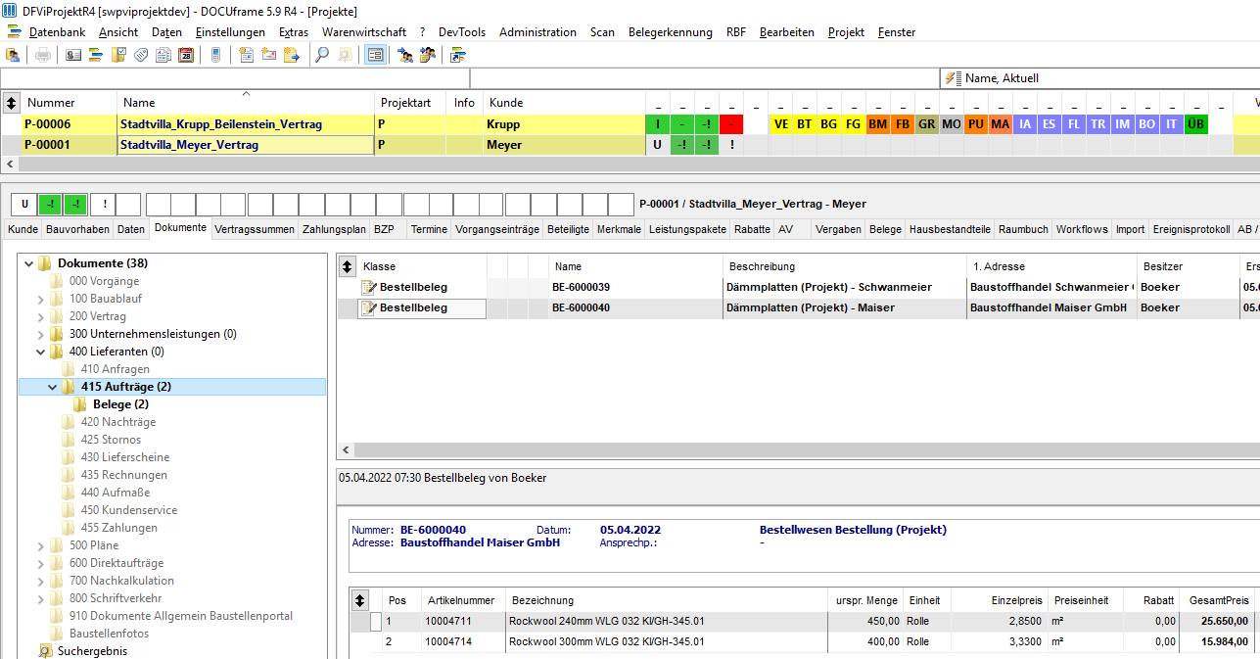Click the Bestellbeleg icon for BE-6000040
Image resolution: width=1260 pixels, height=659 pixels.
click(369, 307)
